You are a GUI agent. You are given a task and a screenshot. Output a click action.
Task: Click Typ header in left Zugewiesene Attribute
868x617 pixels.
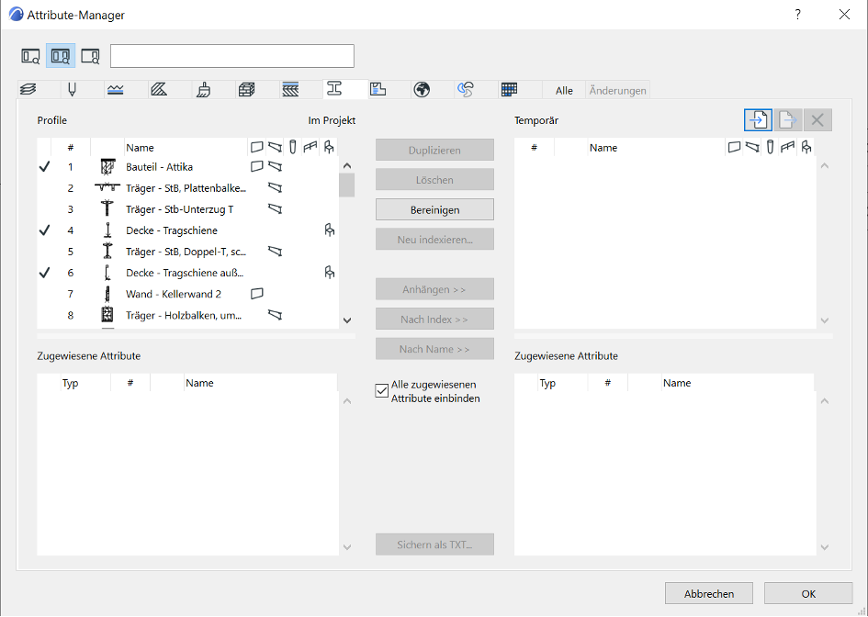click(85, 382)
